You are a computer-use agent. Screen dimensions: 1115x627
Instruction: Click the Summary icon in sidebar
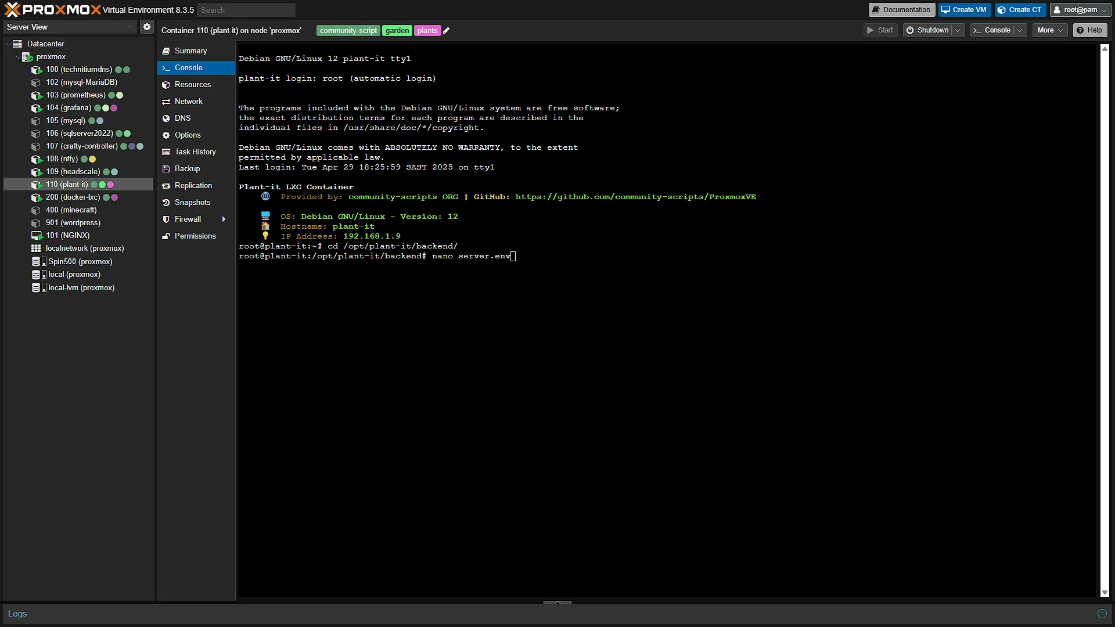(166, 51)
